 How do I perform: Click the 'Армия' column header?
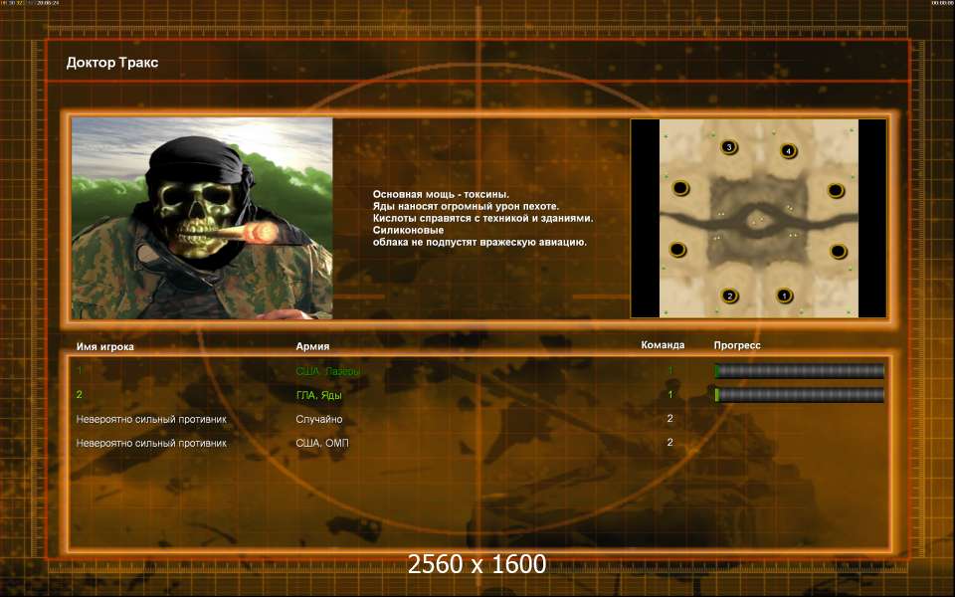pos(312,346)
